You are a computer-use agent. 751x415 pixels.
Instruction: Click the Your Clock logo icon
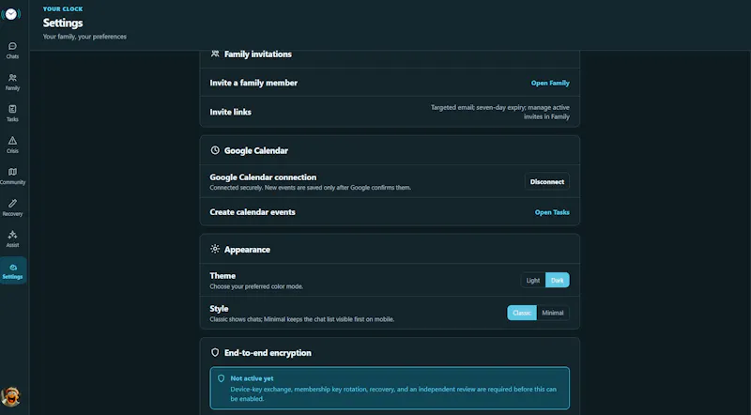pos(11,14)
